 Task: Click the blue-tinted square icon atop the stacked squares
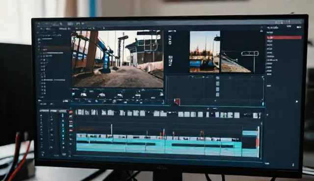(x=218, y=78)
